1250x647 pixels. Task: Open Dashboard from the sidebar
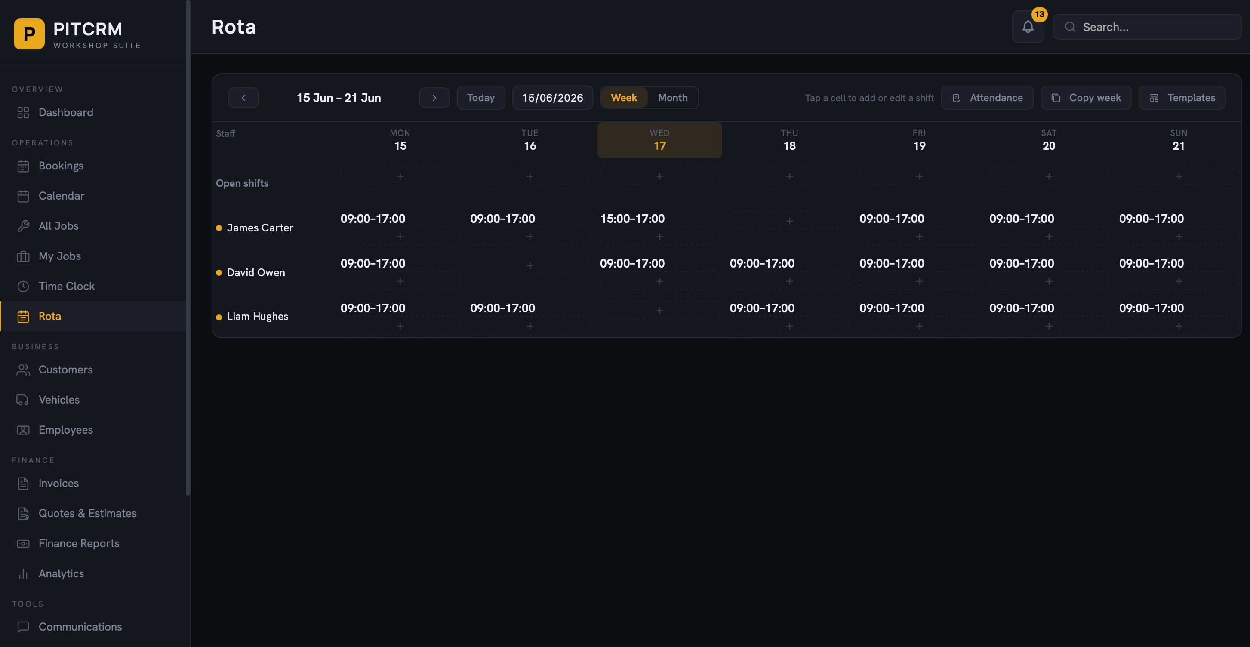point(92,113)
